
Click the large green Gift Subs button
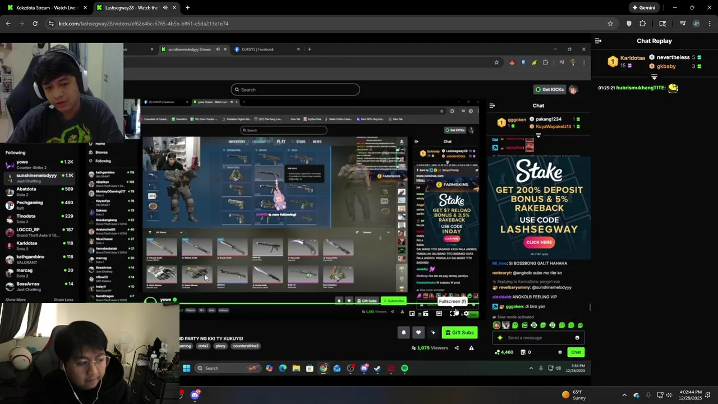click(x=459, y=333)
